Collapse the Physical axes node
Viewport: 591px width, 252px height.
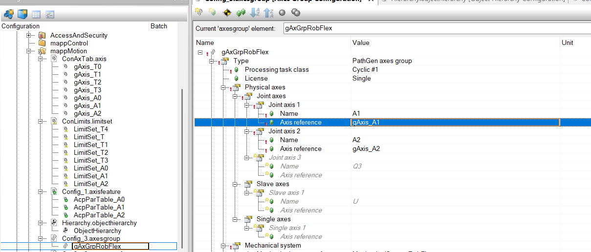coord(223,87)
